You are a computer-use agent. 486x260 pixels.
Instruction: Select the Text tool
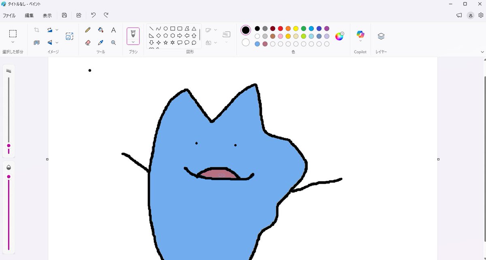tap(113, 30)
